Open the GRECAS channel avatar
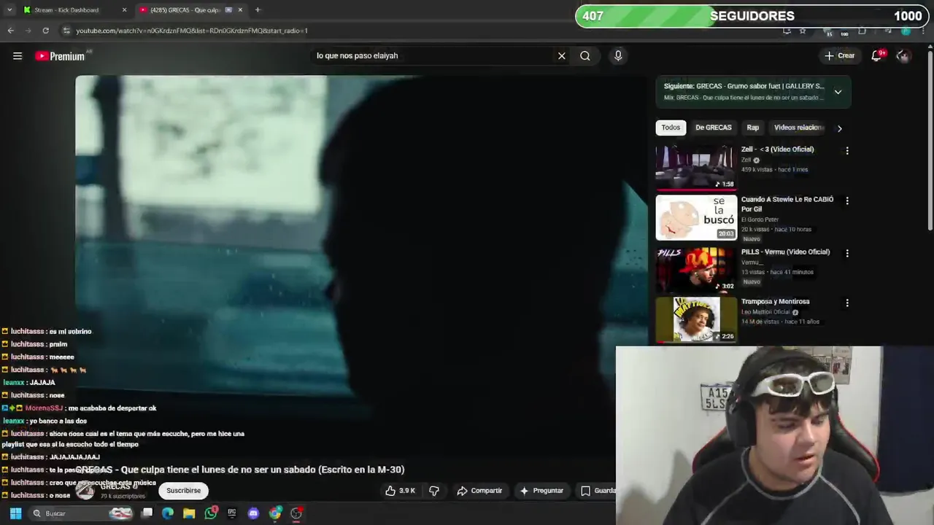Screen dimensions: 934x525 [85, 491]
